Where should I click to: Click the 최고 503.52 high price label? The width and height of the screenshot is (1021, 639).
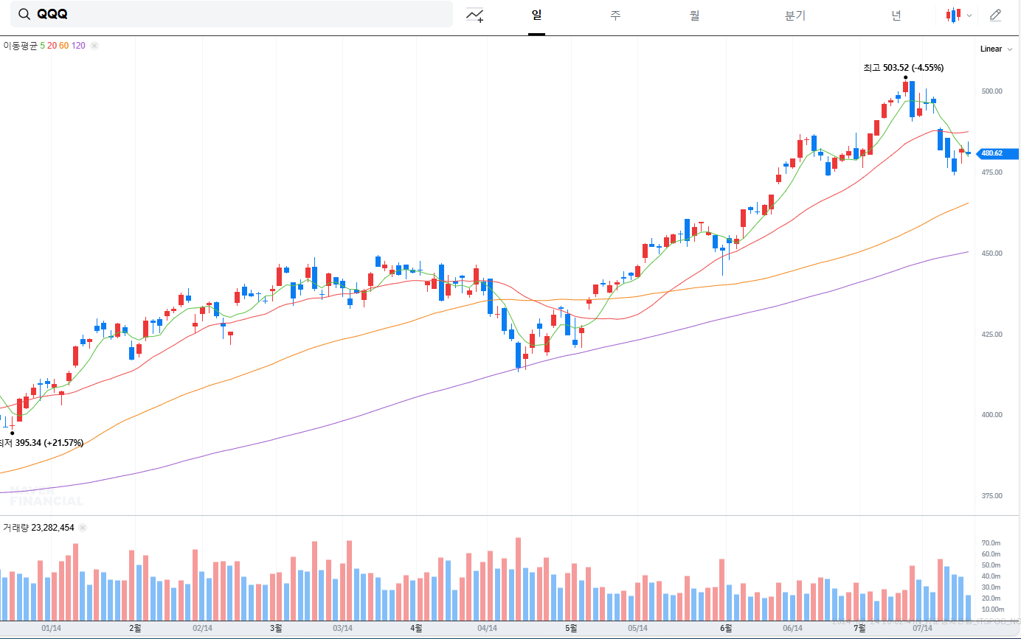click(904, 68)
